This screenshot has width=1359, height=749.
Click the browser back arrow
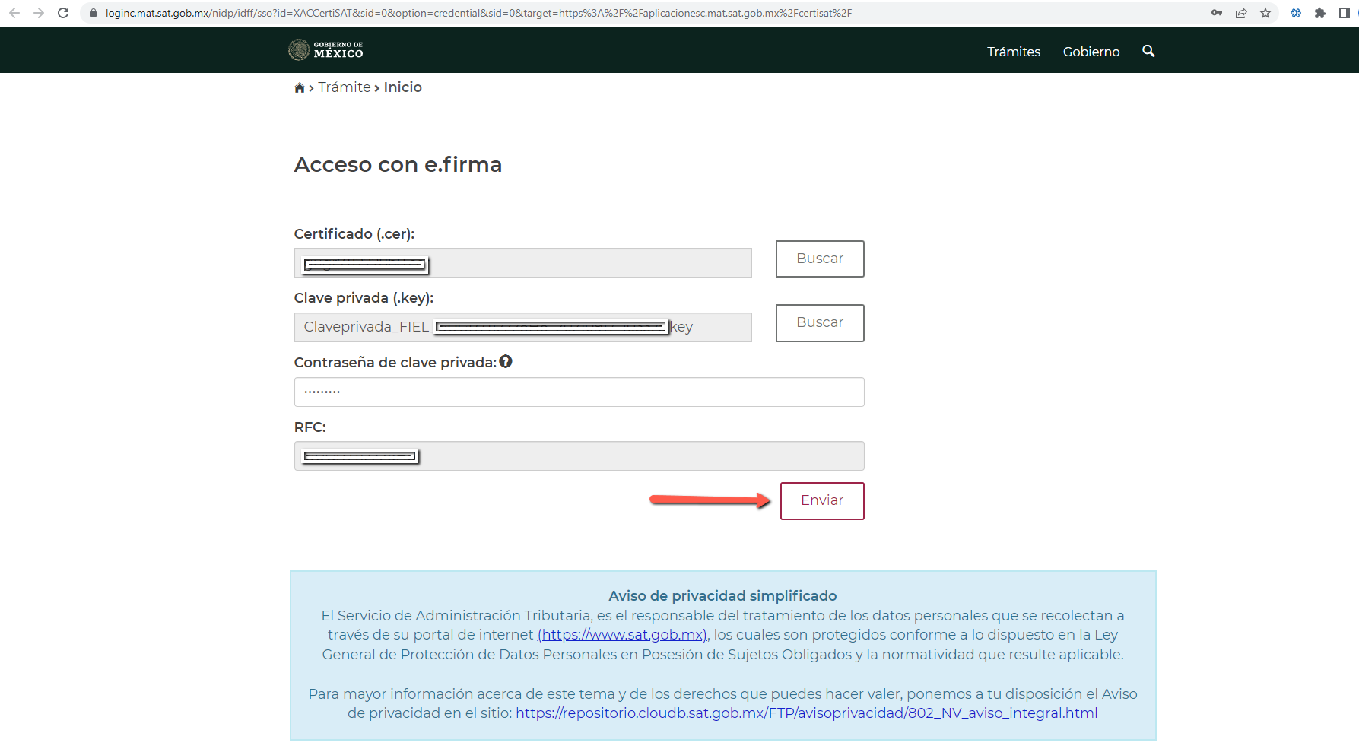coord(14,13)
